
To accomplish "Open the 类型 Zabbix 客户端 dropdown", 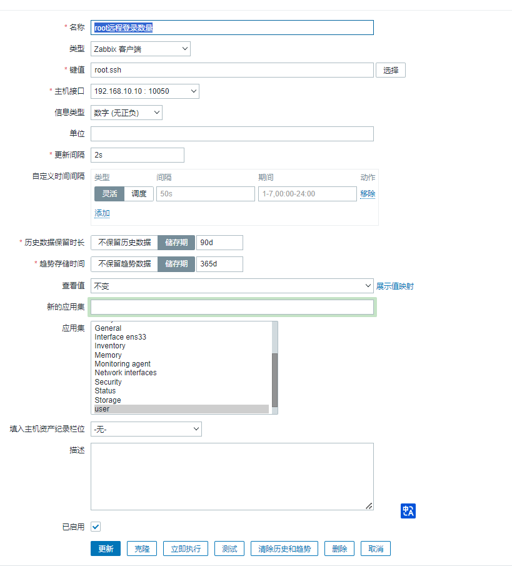I will click(140, 49).
